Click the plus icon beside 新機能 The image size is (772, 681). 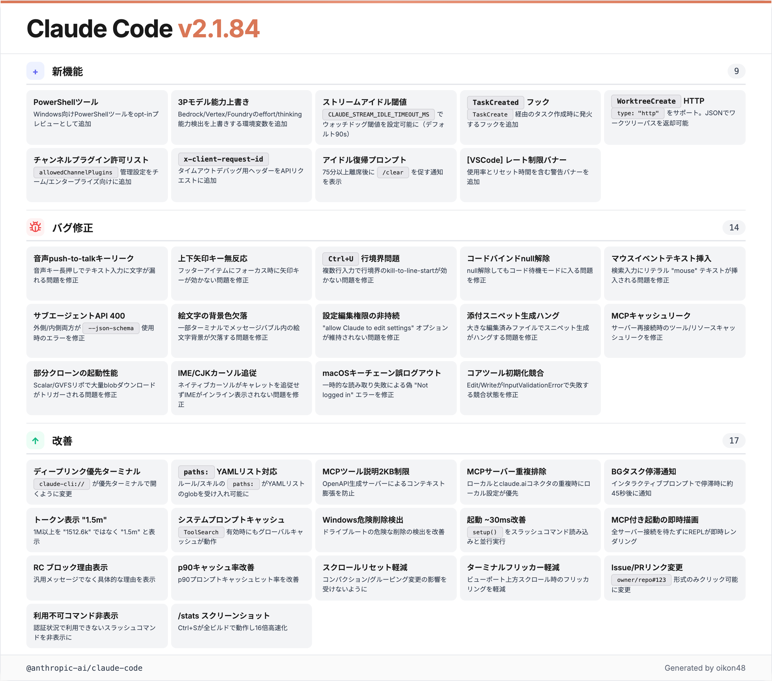[35, 71]
